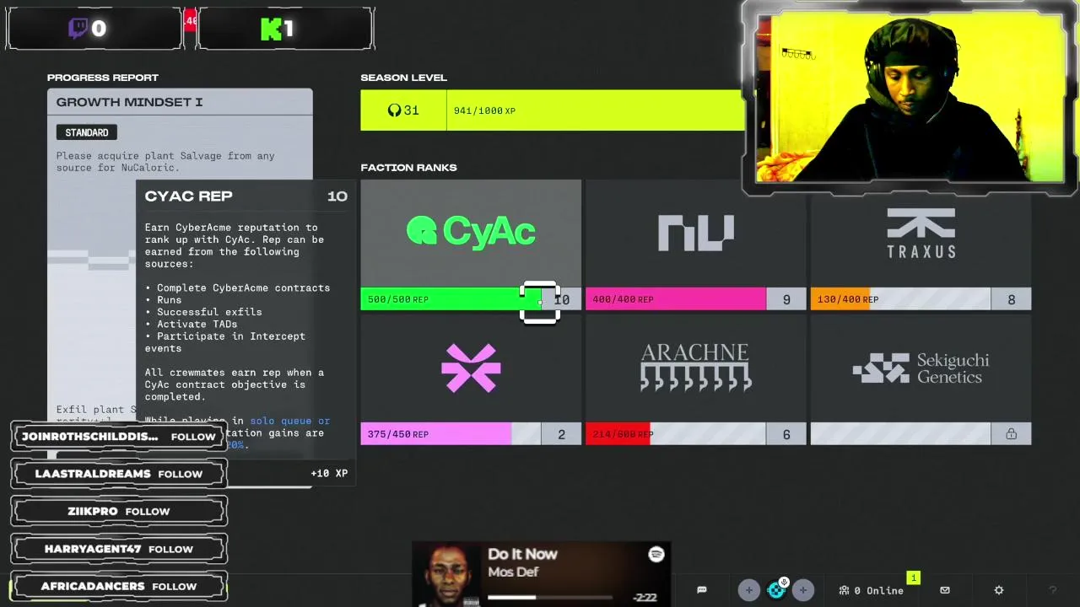Click Traxus faction rank number 8
The image size is (1080, 607).
click(x=1011, y=299)
